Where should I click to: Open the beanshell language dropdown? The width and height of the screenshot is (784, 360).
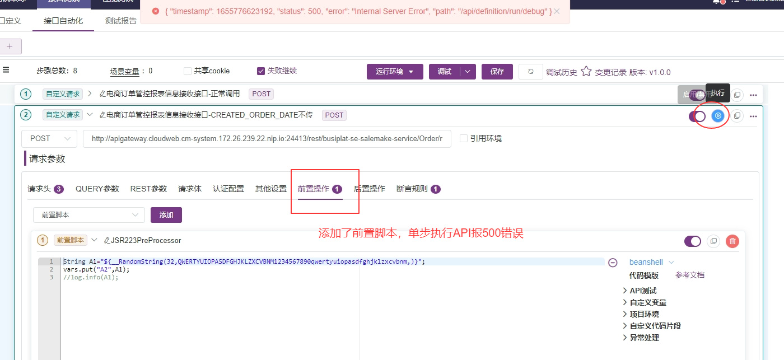pos(650,262)
